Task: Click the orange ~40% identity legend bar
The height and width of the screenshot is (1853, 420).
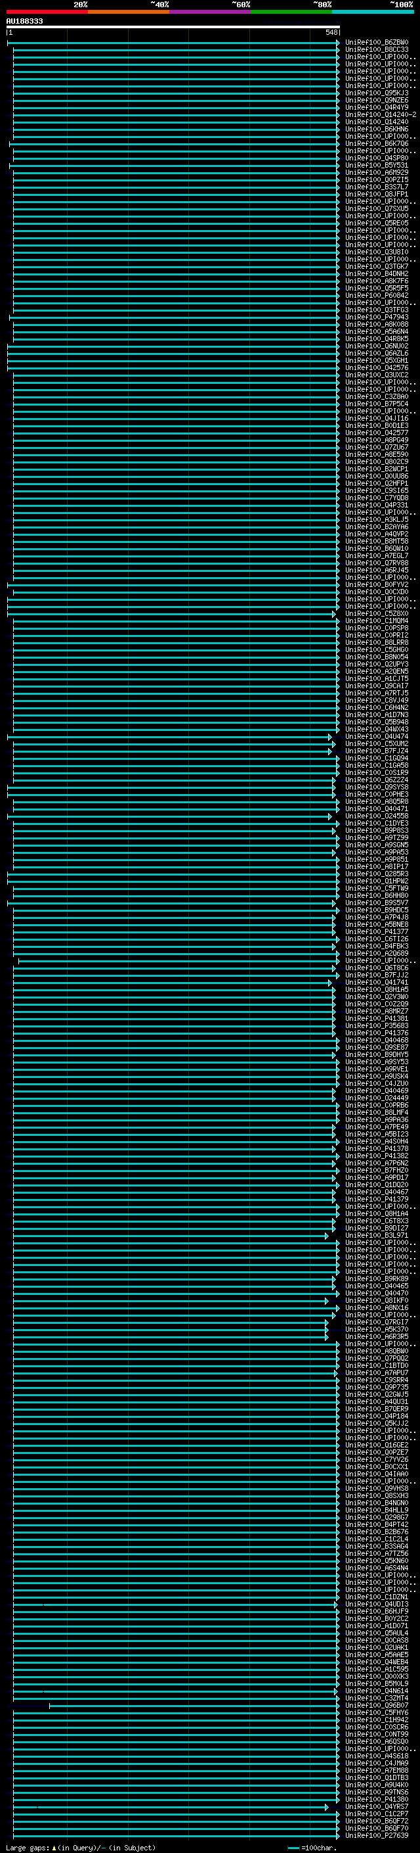Action: [x=129, y=12]
